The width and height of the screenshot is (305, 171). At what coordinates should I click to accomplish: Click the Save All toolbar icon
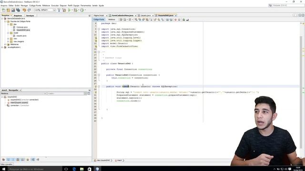tap(18, 10)
